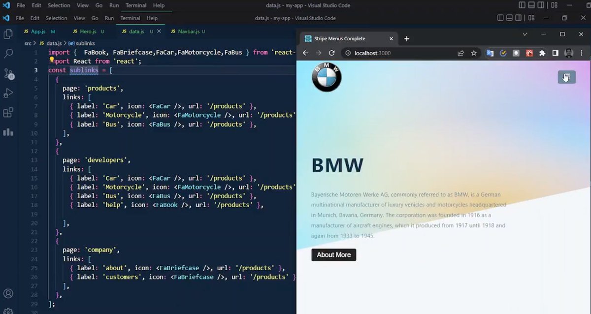Click the lightbulb code action icon on line 2

tap(52, 60)
